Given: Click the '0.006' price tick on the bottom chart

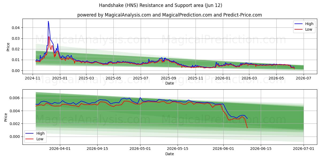Looking at the screenshot, I should [15, 98].
